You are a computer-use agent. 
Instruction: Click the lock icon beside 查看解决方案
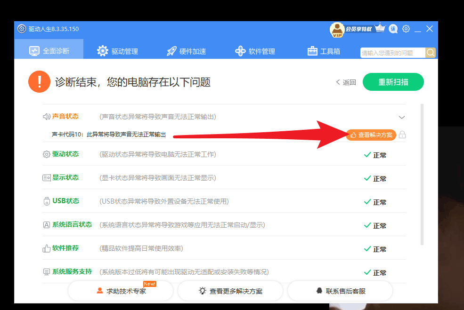(x=402, y=135)
